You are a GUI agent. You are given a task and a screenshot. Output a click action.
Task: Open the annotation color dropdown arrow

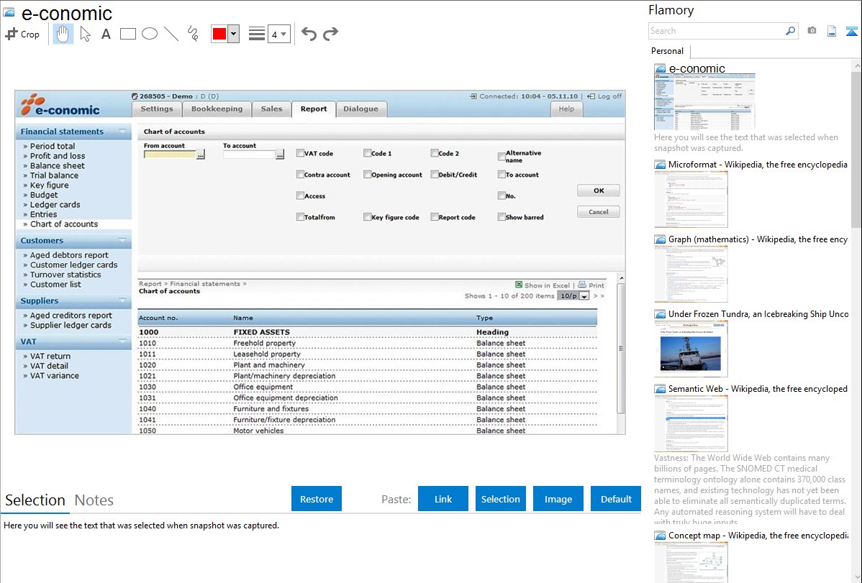[234, 34]
